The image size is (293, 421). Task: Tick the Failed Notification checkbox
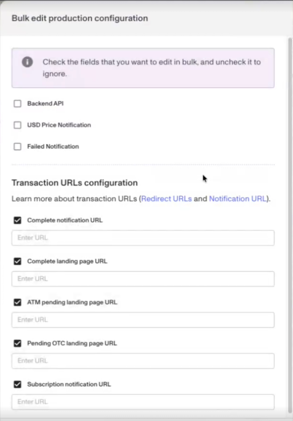(x=18, y=147)
